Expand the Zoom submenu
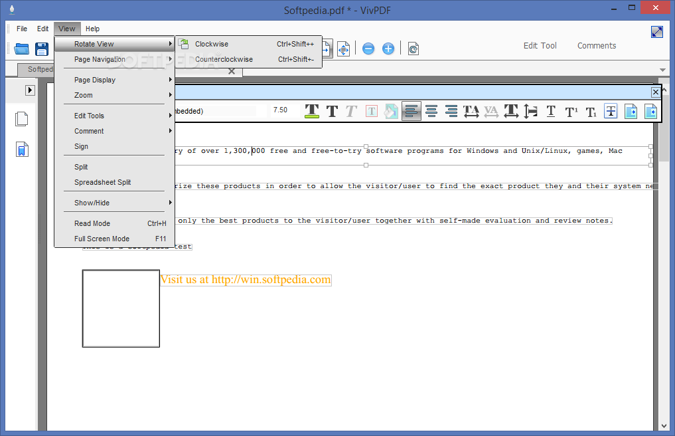 click(115, 95)
